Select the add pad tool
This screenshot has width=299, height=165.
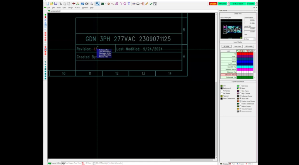[109, 4]
